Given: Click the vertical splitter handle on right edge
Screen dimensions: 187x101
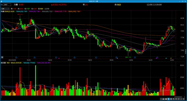Looking at the screenshot, I should [x=185, y=52].
